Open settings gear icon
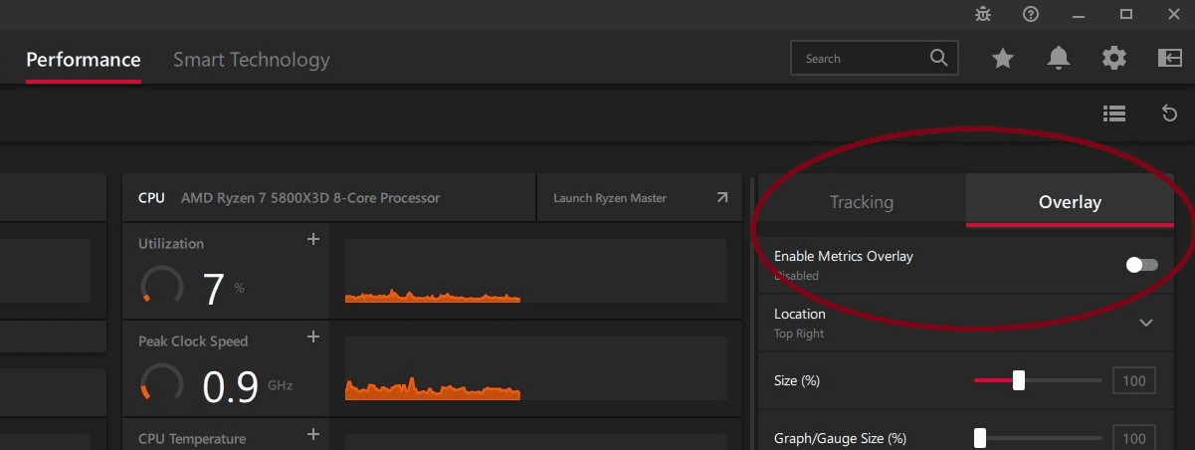 point(1113,59)
